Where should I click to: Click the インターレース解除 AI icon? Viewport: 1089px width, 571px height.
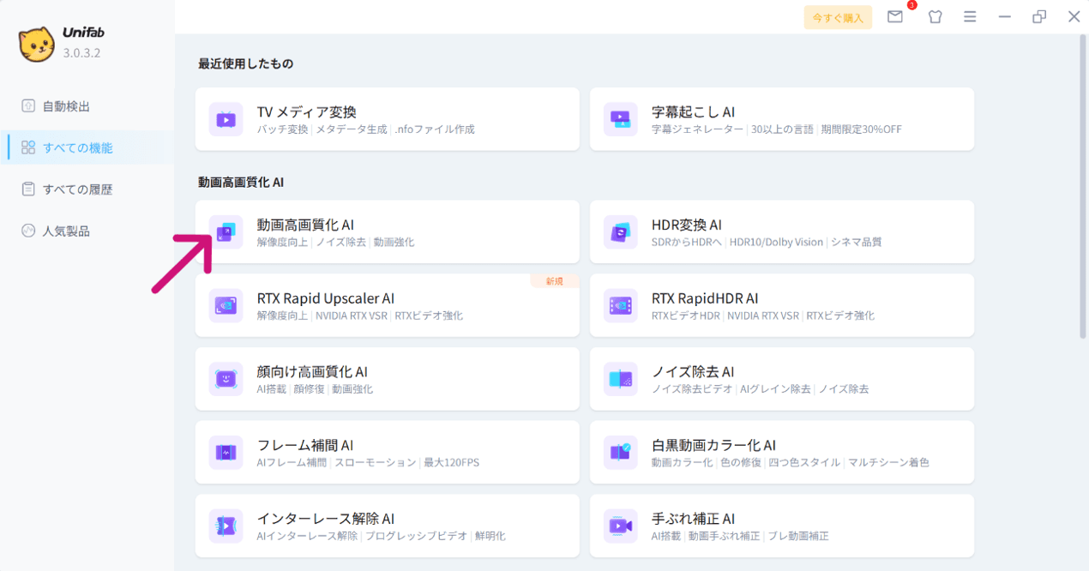pyautogui.click(x=226, y=526)
